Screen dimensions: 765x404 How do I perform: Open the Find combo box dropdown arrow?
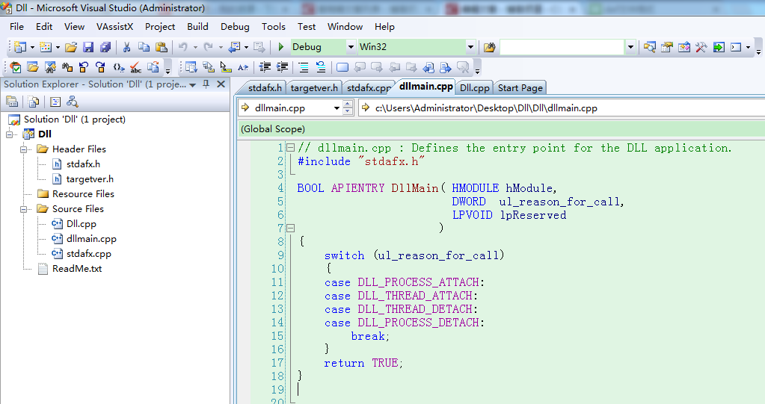pos(630,47)
